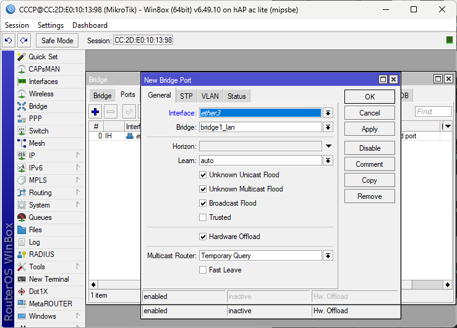Expand Routing submenu arrow
This screenshot has height=328, width=457.
click(x=78, y=192)
